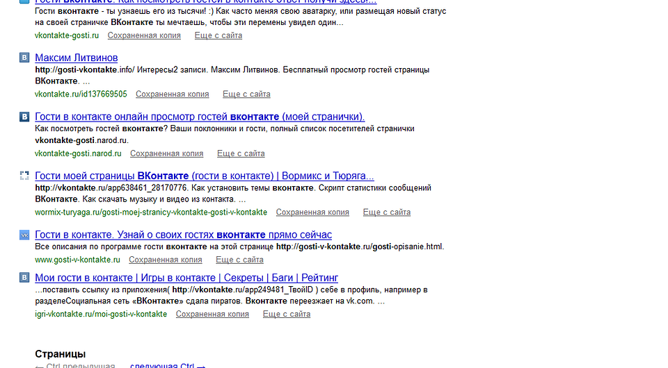Open the 'Максим Литвинов' search result
The image size is (668, 368).
(77, 58)
